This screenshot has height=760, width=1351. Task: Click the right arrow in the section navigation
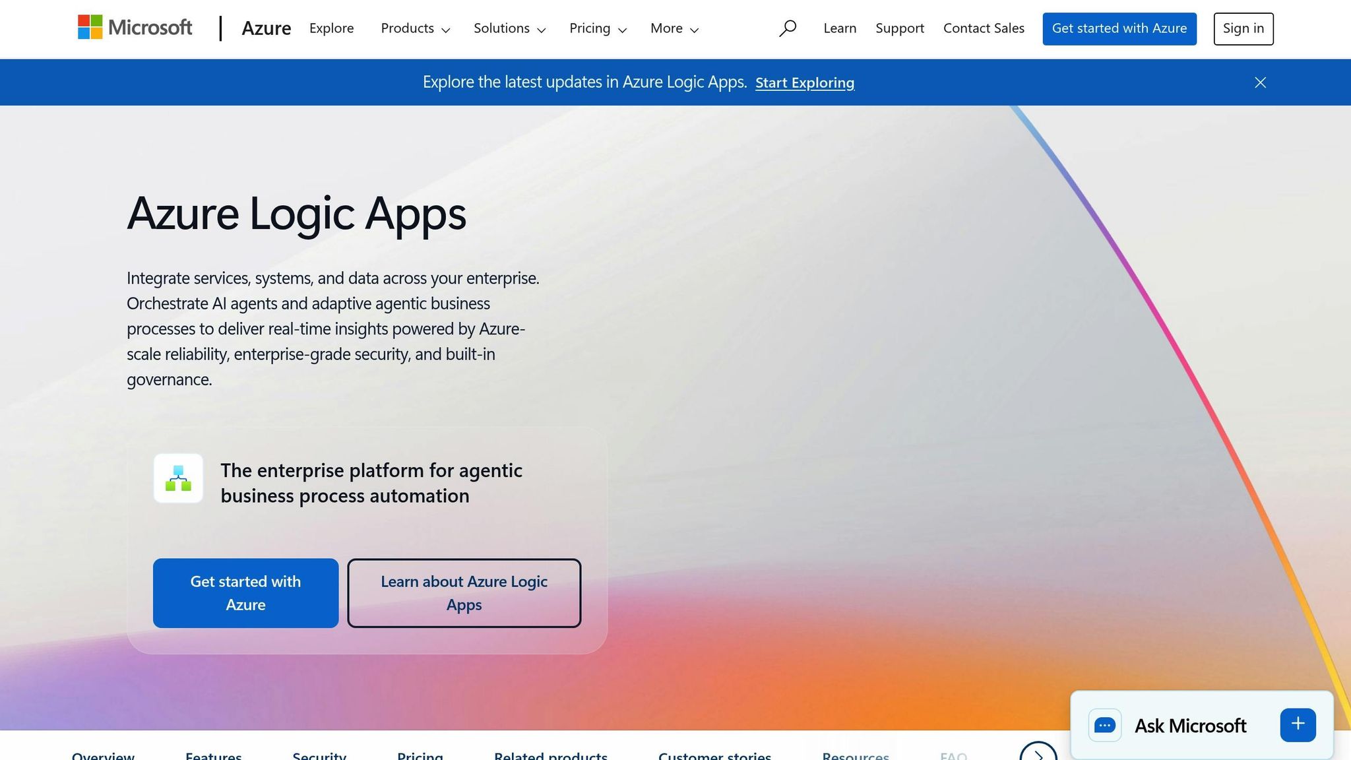(x=1038, y=757)
